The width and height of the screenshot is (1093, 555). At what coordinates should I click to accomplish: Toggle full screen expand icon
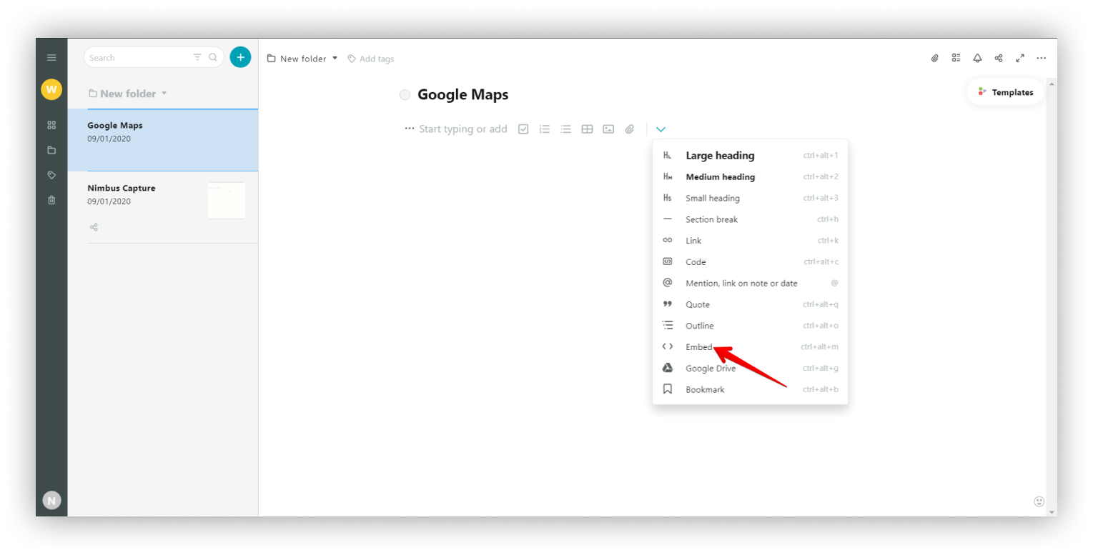[x=1020, y=58]
